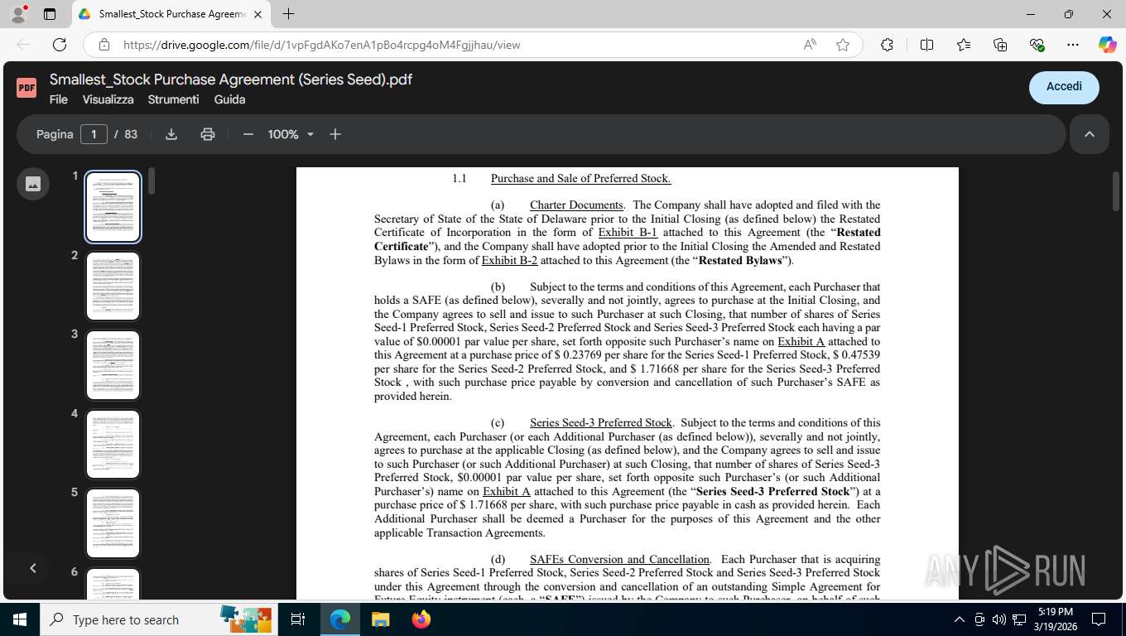Image resolution: width=1126 pixels, height=636 pixels.
Task: Open Task View on taskbar
Action: tap(298, 619)
